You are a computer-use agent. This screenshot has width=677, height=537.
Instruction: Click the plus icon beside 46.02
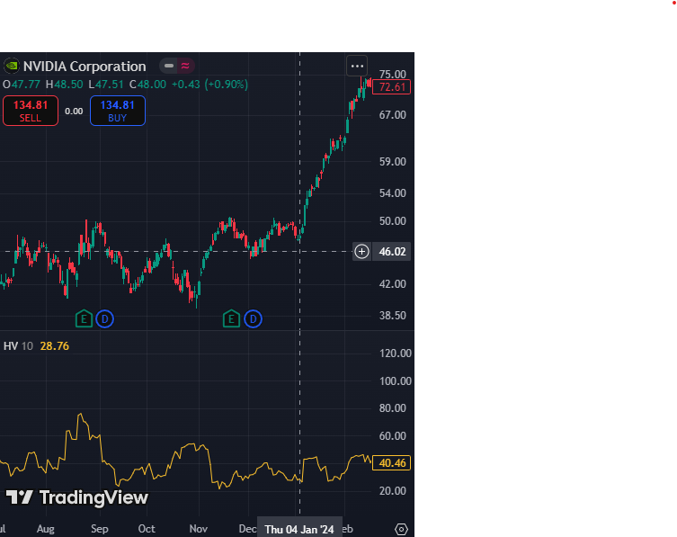361,252
